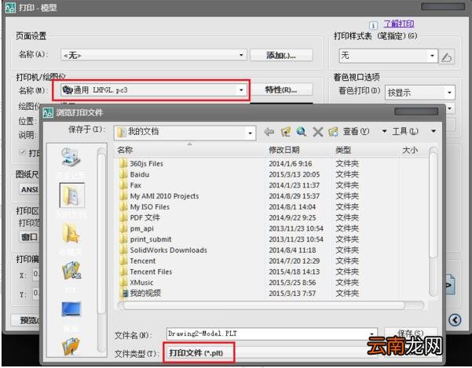Viewport: 472px width, 368px height.
Task: Select the Buzzsaw folder icon at sidebar bottom
Action: click(71, 346)
